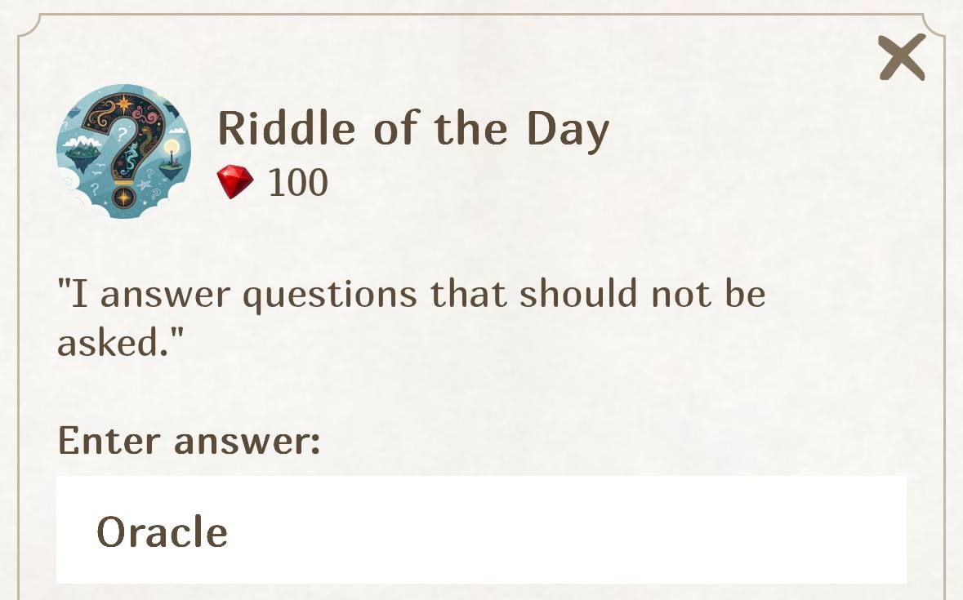This screenshot has height=600, width=963.
Task: Click the "Enter answer:" label
Action: (189, 441)
